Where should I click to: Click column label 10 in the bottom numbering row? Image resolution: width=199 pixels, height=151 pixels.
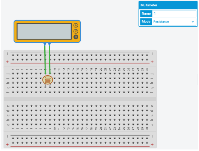[x=54, y=128]
